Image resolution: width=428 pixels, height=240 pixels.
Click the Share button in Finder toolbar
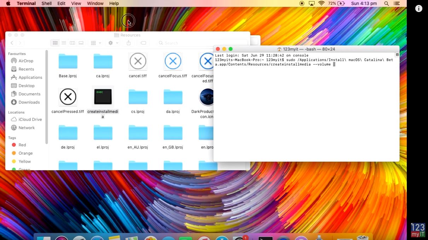coord(129,43)
